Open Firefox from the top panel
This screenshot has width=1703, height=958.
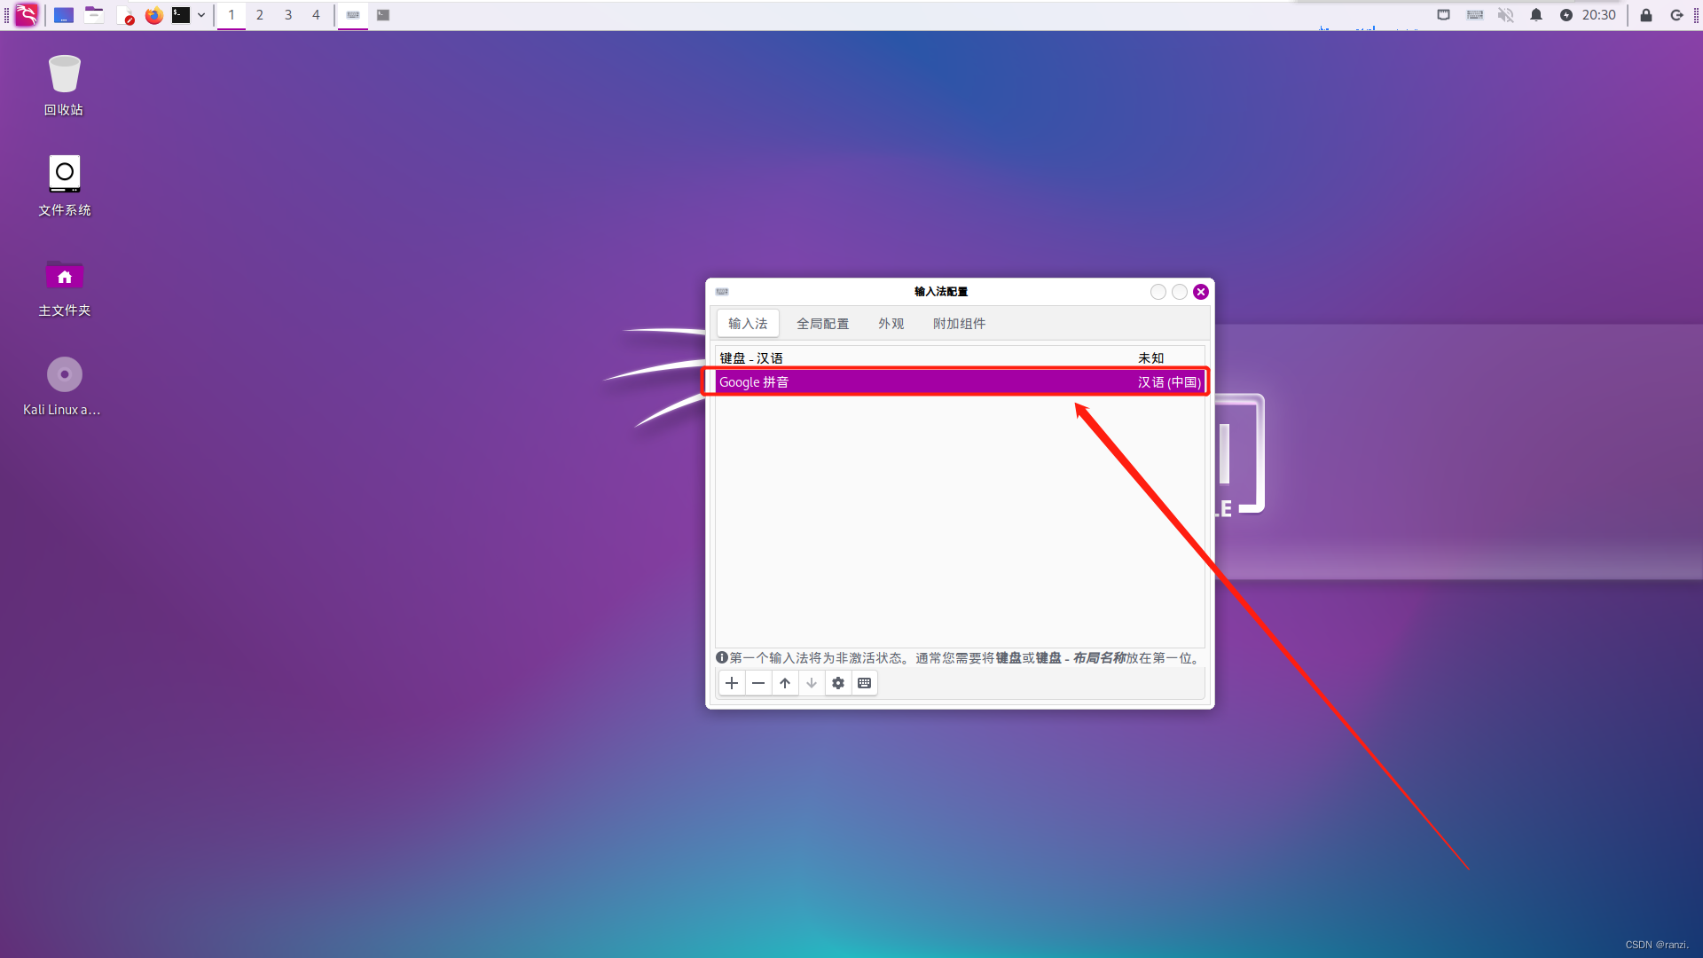pos(154,15)
